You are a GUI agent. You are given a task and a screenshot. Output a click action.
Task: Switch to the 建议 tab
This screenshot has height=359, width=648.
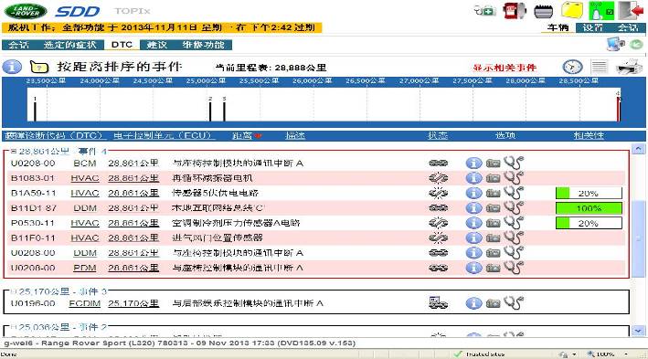tap(157, 45)
